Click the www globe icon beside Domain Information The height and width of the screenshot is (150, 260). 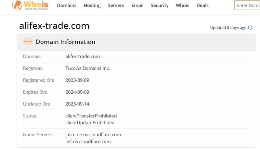[28, 42]
